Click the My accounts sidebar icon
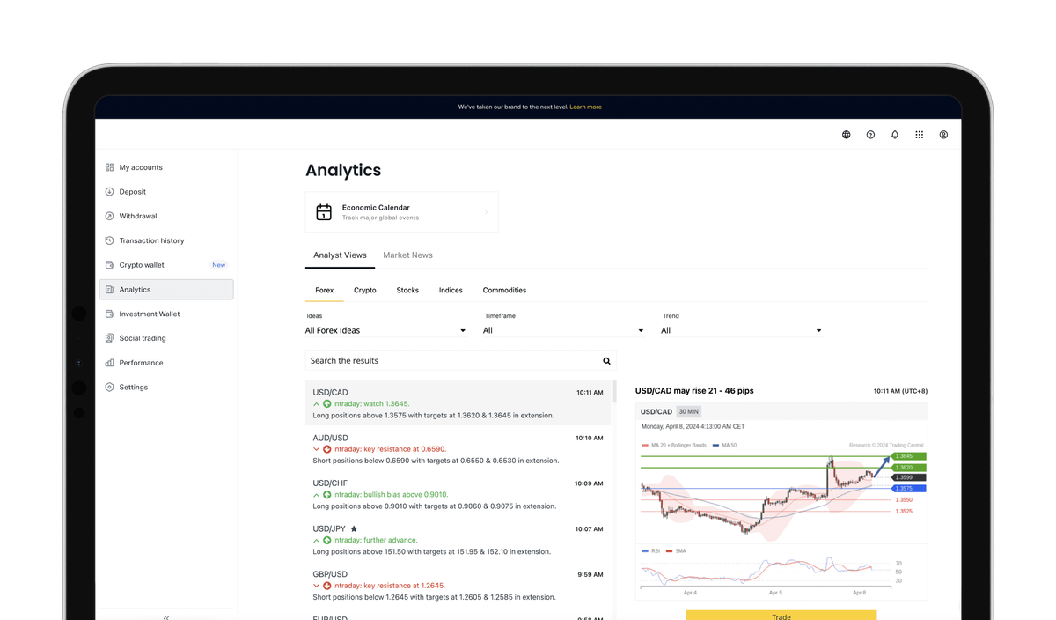Image resolution: width=1056 pixels, height=620 pixels. 109,167
